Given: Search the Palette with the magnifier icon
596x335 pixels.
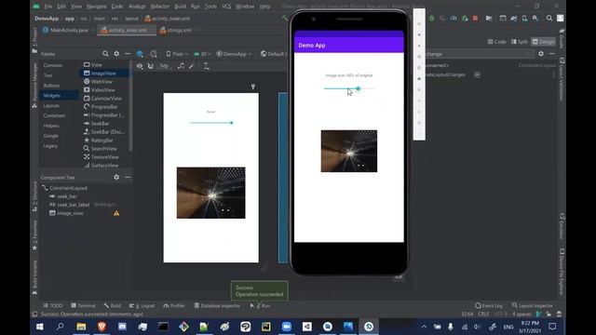Looking at the screenshot, I should (105, 54).
